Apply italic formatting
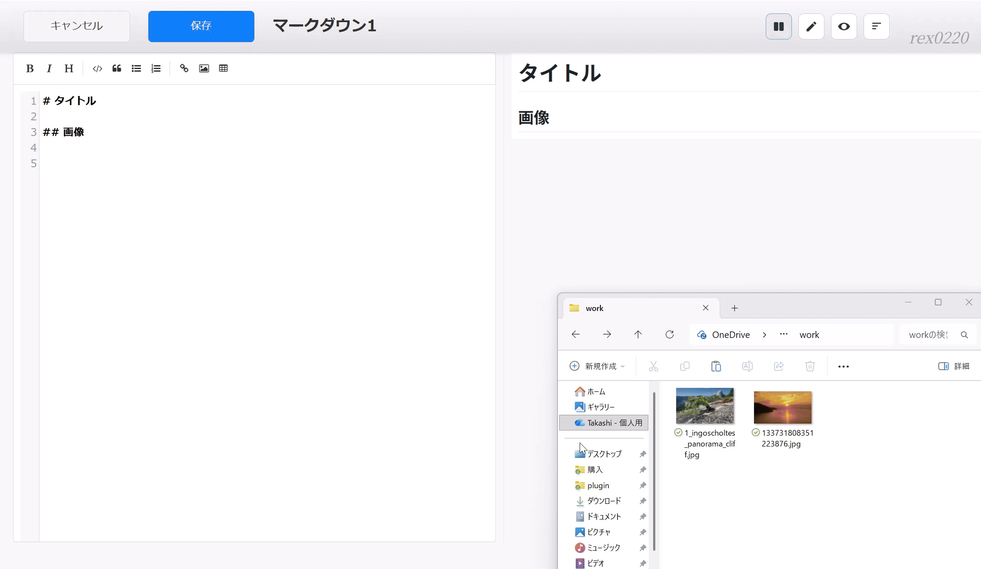 coord(49,69)
